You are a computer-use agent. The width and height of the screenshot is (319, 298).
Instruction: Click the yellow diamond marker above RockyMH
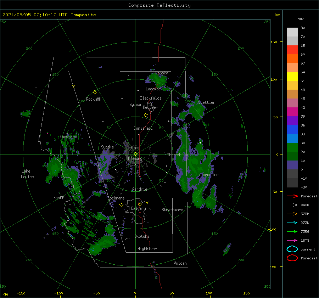[95, 92]
